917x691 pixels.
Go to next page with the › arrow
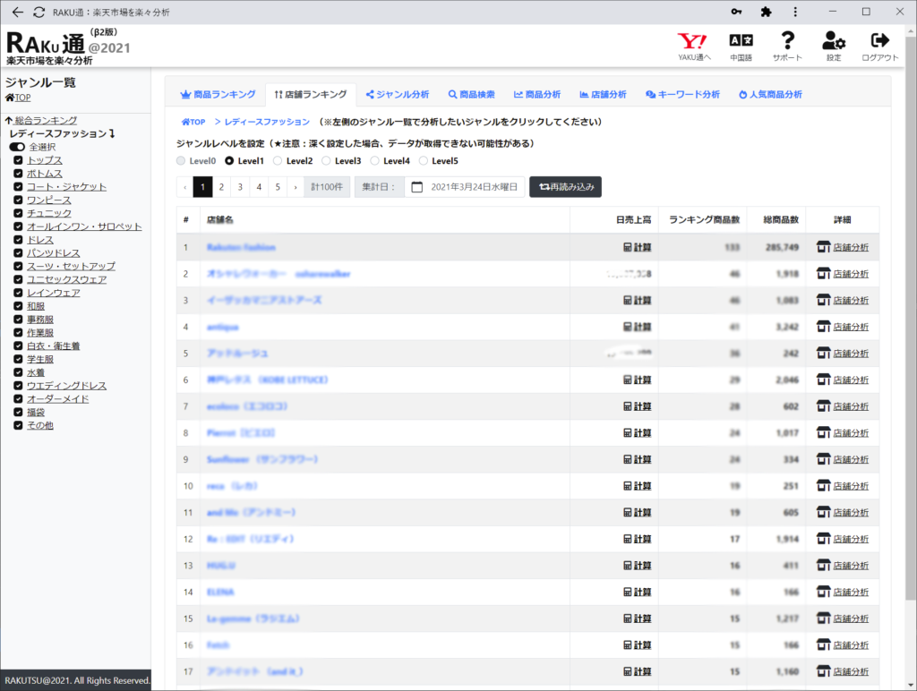pyautogui.click(x=296, y=187)
